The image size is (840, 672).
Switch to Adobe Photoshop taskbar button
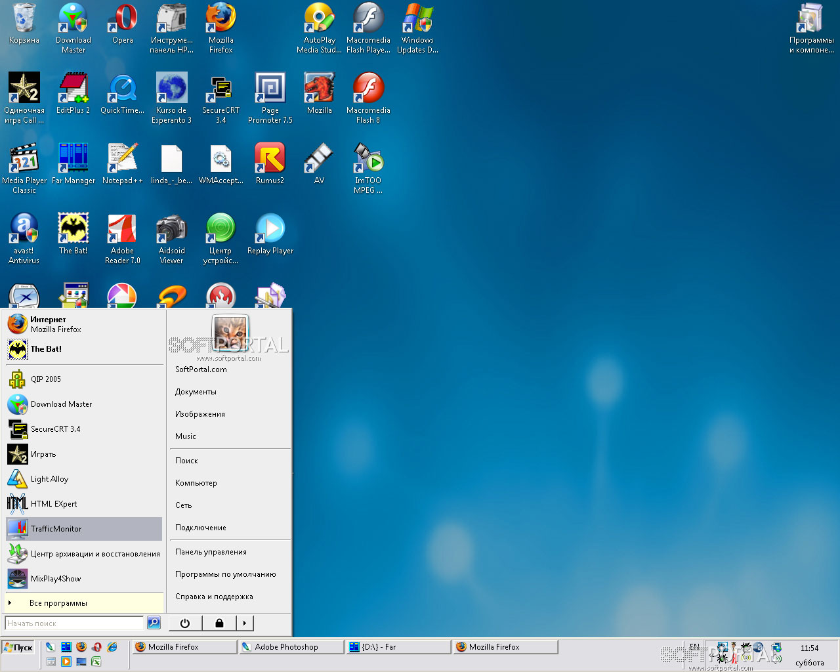[x=291, y=647]
